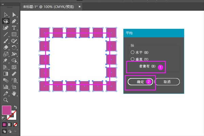The image size is (204, 136).
Task: Set paint mode to None (red slash)
Action: [15, 124]
